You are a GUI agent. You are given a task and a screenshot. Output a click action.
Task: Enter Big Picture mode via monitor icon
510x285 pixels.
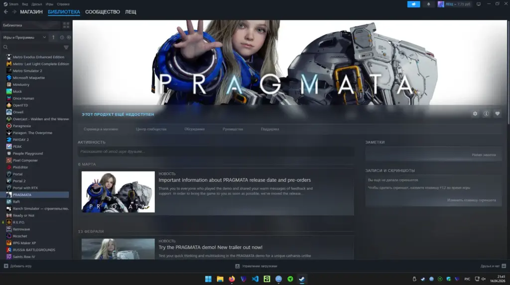479,4
